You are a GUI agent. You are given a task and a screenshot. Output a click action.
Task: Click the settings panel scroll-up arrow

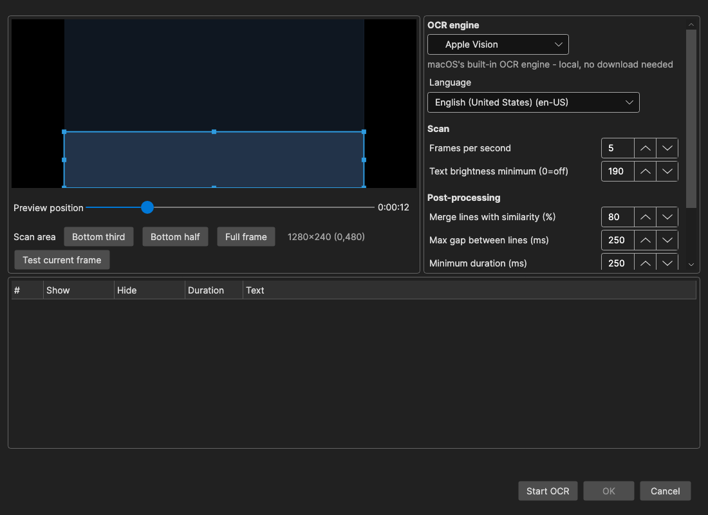tap(691, 24)
